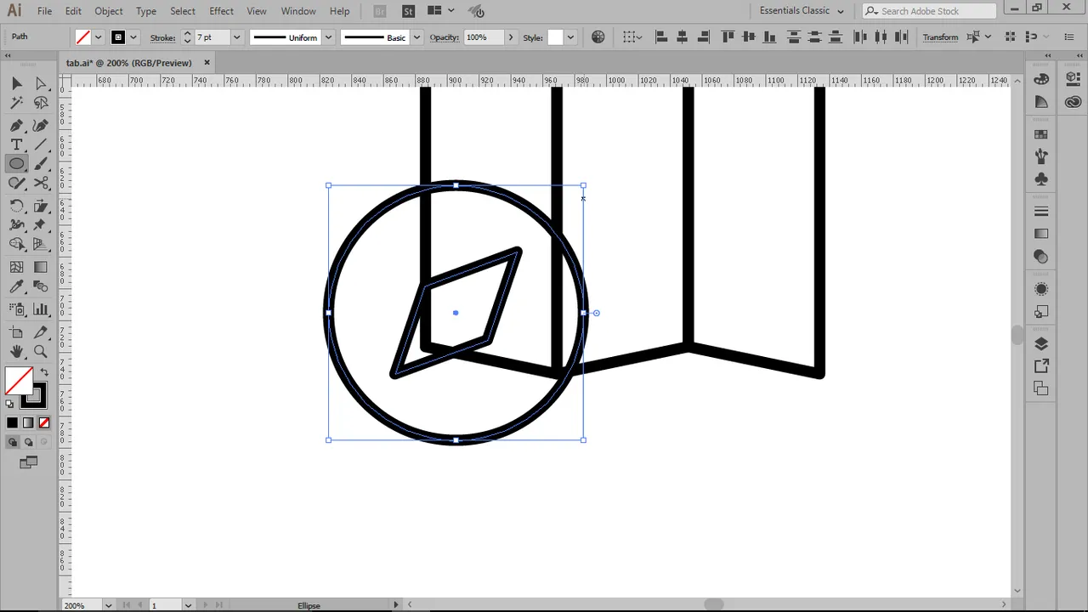1088x612 pixels.
Task: Open the Swatches panel icon
Action: click(x=1041, y=134)
